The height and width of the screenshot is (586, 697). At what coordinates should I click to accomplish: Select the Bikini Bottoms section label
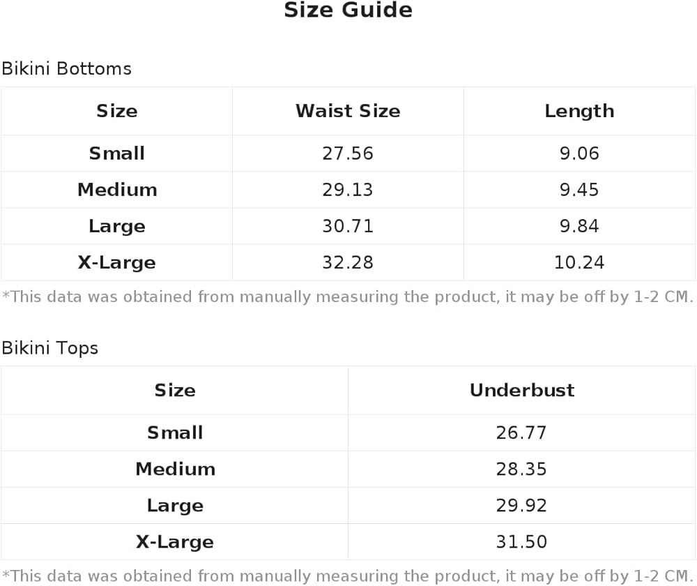pyautogui.click(x=67, y=68)
